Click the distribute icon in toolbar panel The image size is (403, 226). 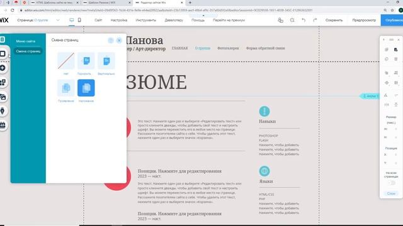pyautogui.click(x=386, y=83)
